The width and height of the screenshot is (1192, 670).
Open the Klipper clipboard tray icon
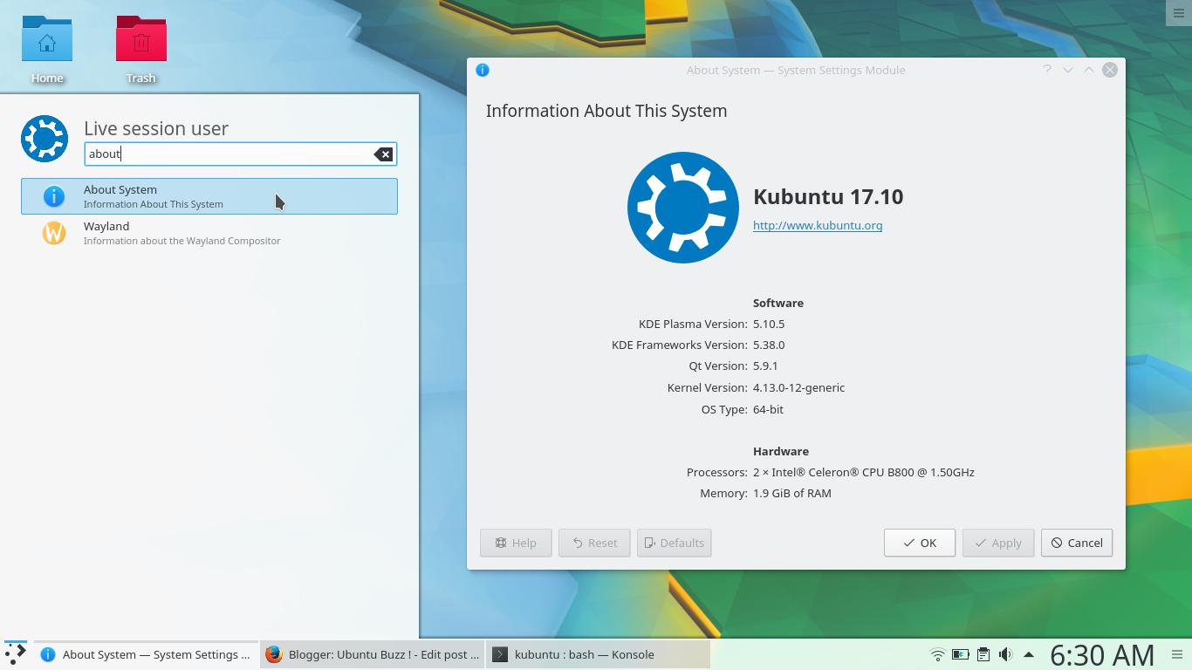(983, 654)
